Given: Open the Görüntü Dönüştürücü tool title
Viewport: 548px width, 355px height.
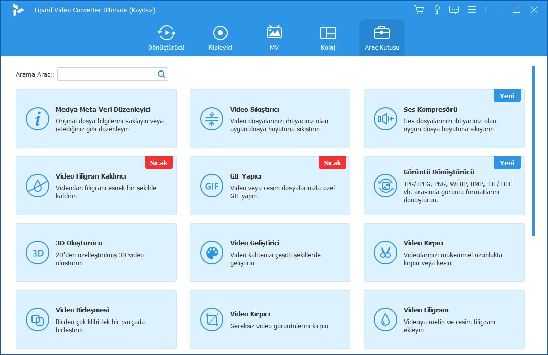Looking at the screenshot, I should tap(439, 172).
